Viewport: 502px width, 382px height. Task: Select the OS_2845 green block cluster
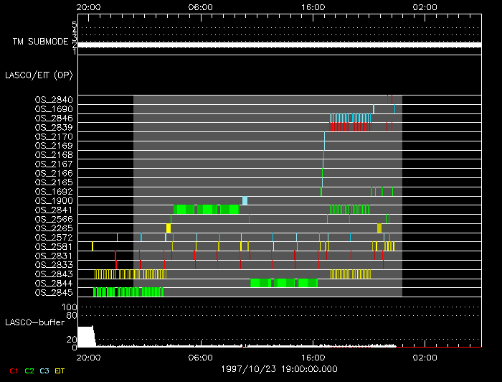[128, 292]
